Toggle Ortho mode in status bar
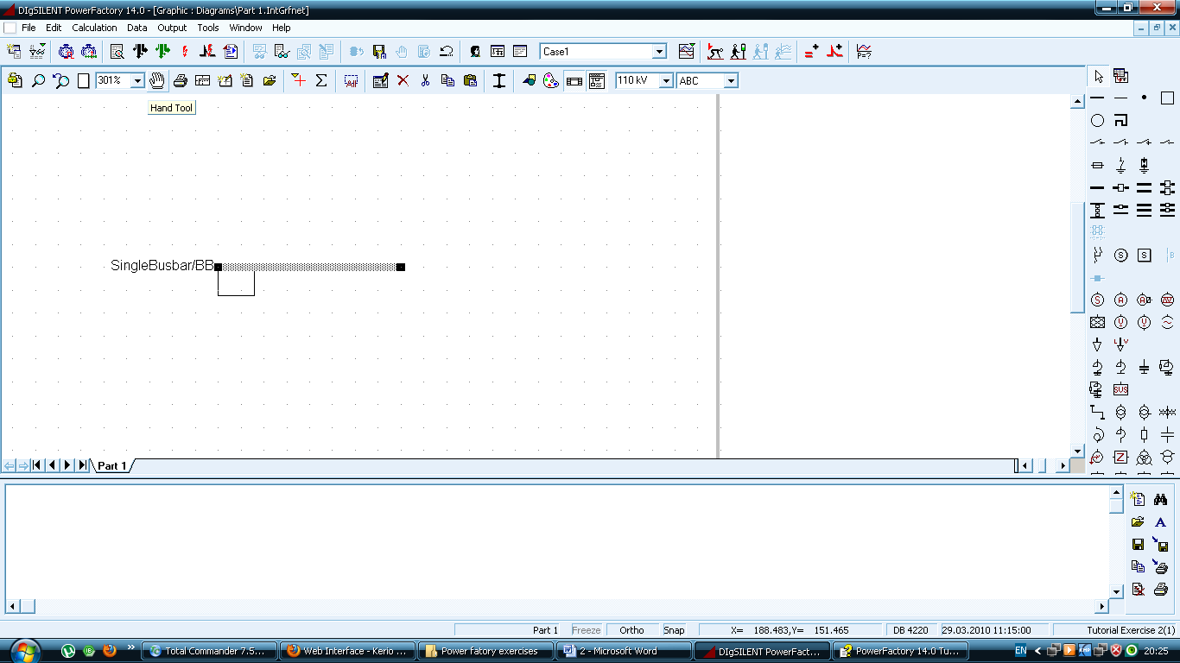1180x663 pixels. coord(631,630)
